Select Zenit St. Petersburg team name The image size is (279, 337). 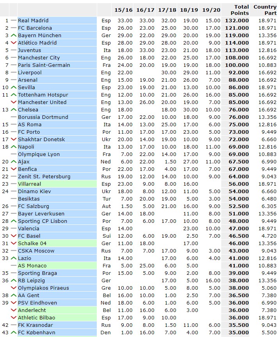(x=44, y=177)
